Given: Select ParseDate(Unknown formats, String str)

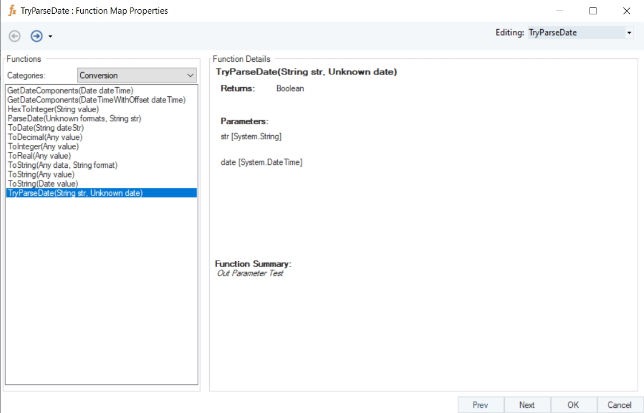Looking at the screenshot, I should click(74, 119).
